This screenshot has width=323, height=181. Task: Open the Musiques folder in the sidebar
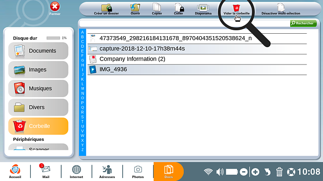pos(38,88)
